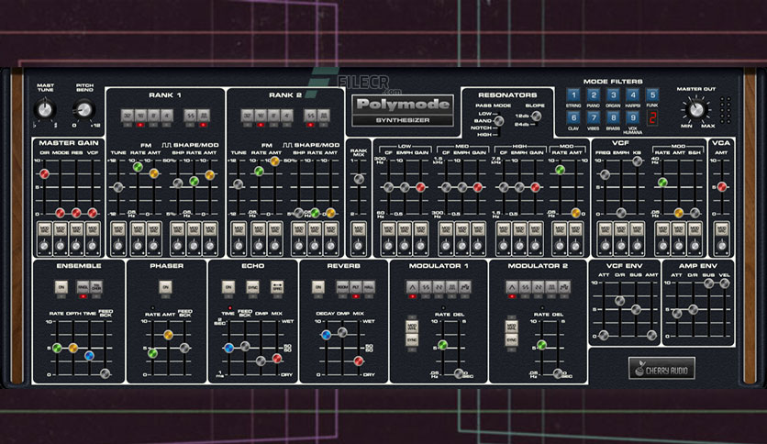Click the Cherry Audio logo

(x=661, y=369)
